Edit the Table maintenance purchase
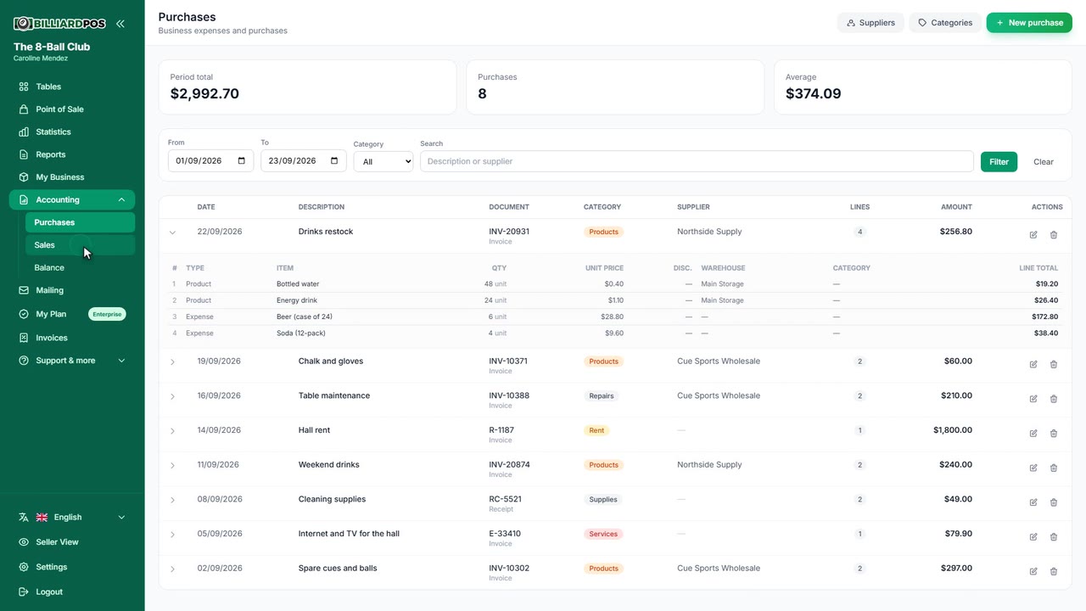This screenshot has height=611, width=1086. coord(1033,399)
